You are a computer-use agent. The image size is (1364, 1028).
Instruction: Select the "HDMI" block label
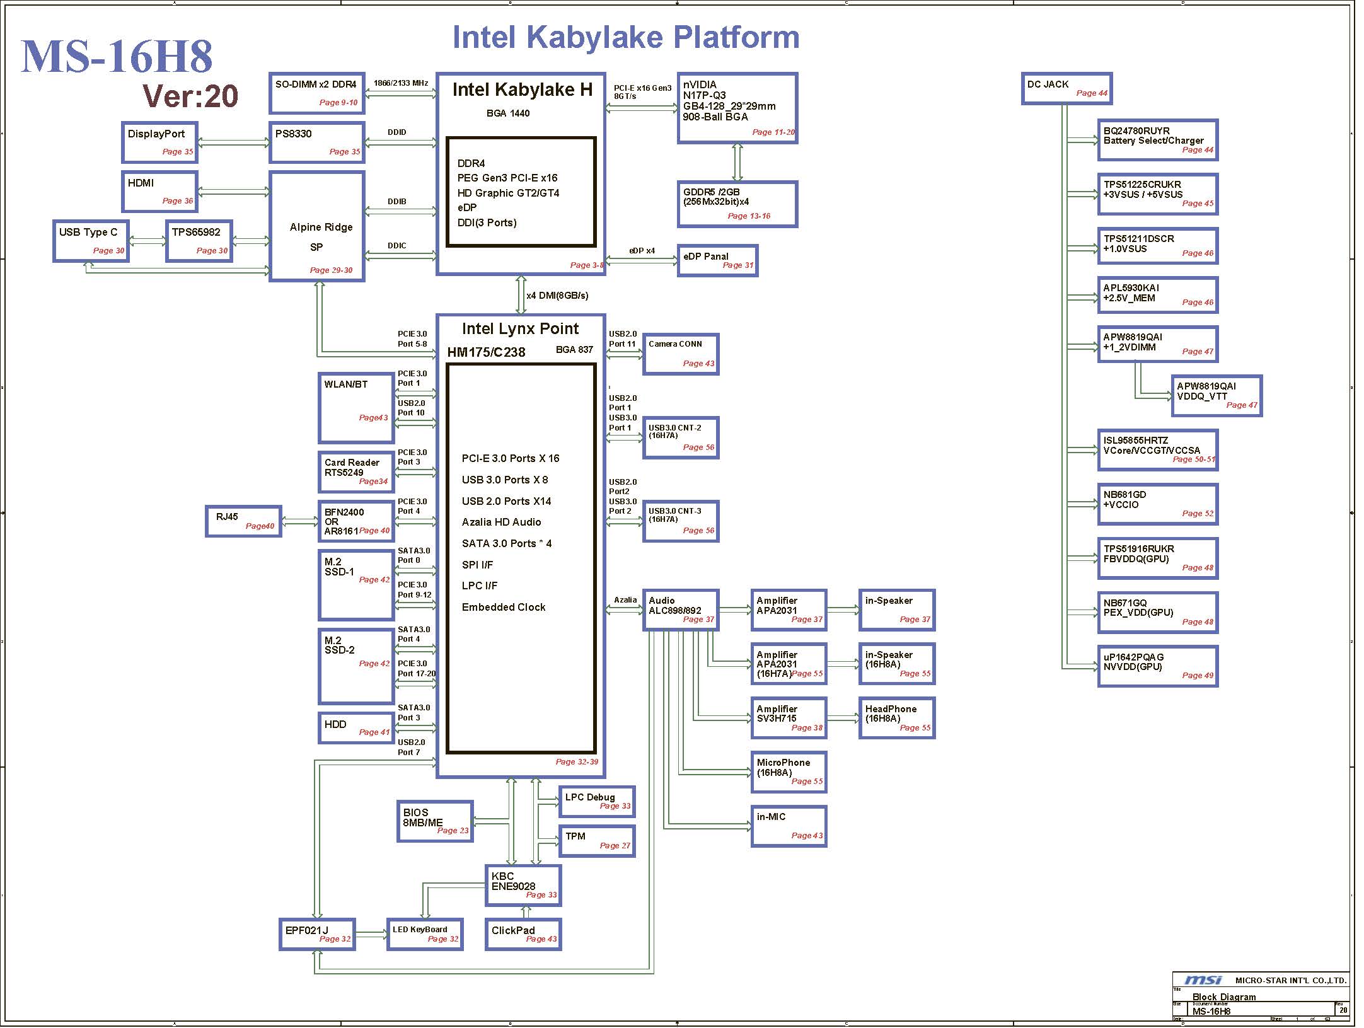141,183
